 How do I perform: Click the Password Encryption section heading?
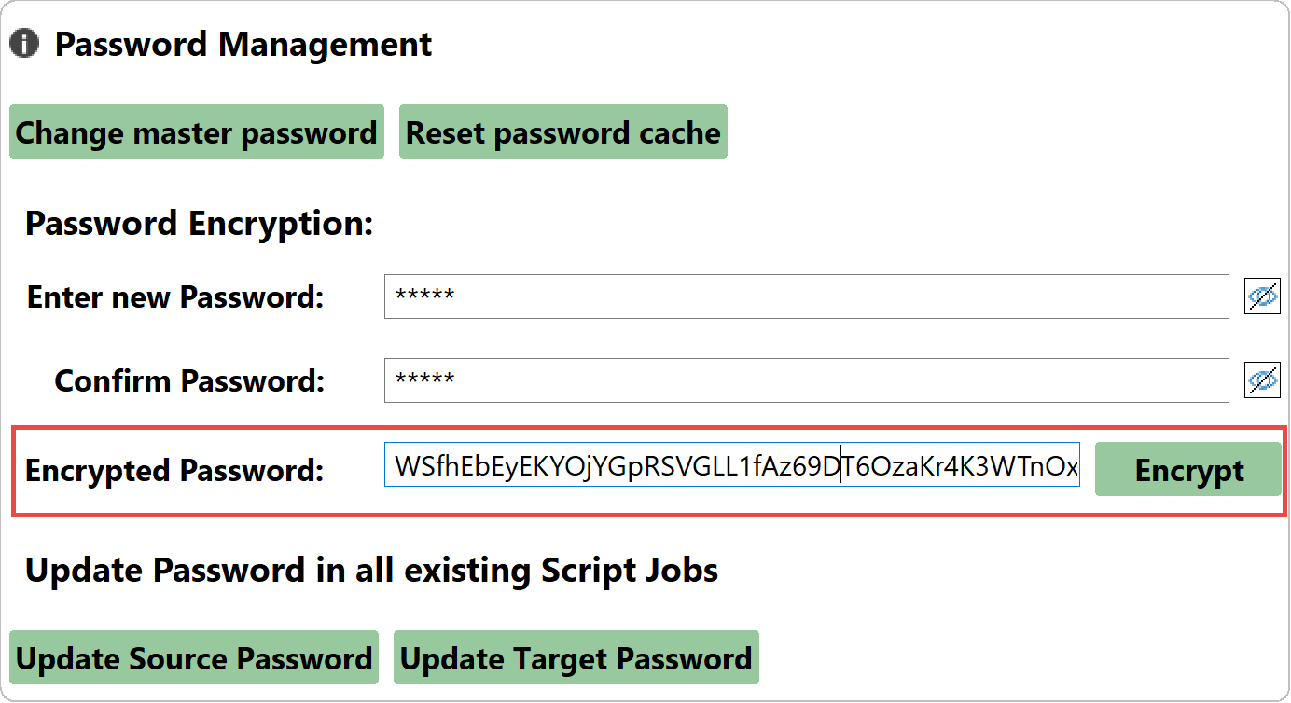(x=200, y=223)
